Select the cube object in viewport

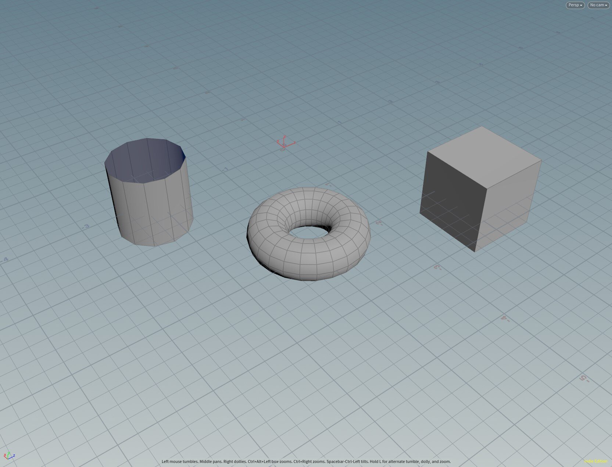[x=480, y=189]
